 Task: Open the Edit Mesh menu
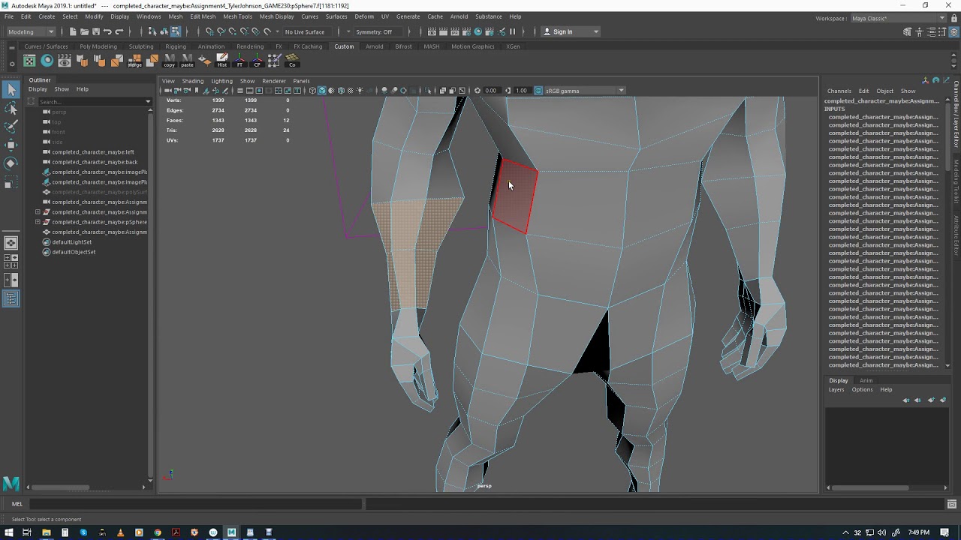[x=203, y=16]
